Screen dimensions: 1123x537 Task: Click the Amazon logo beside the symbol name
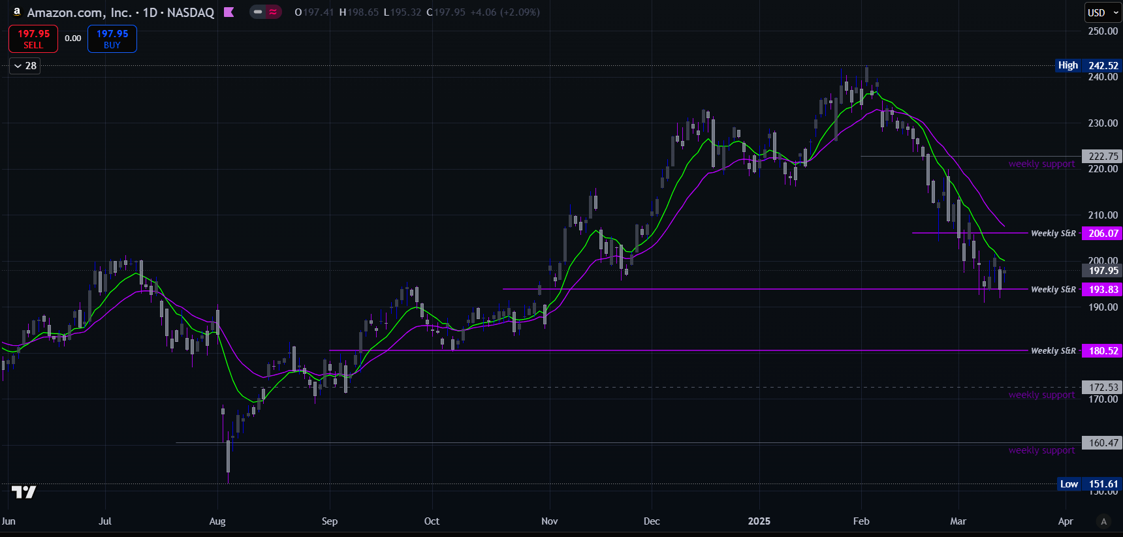(x=16, y=12)
